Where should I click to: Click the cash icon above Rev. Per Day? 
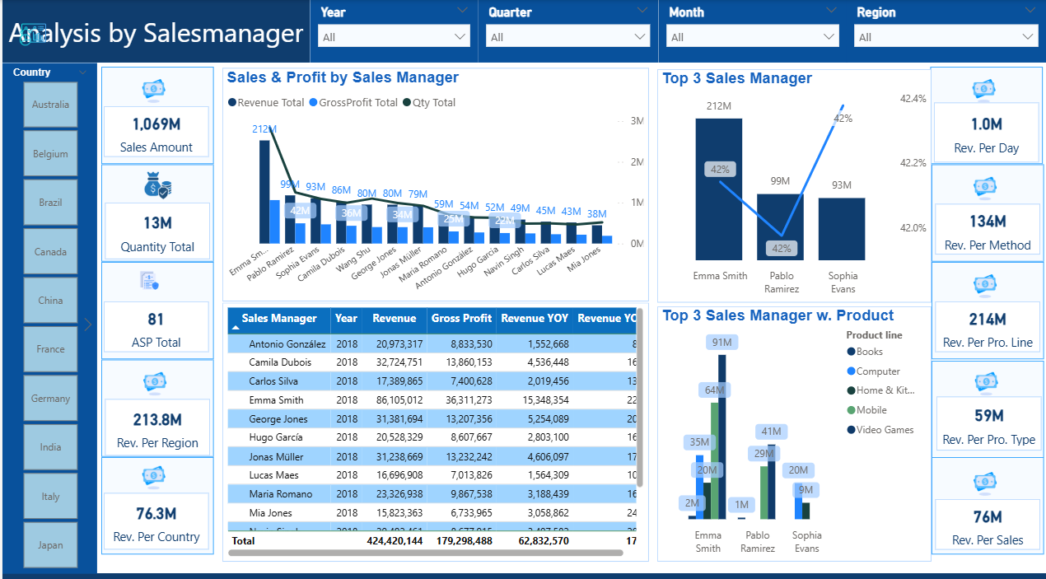pyautogui.click(x=984, y=89)
